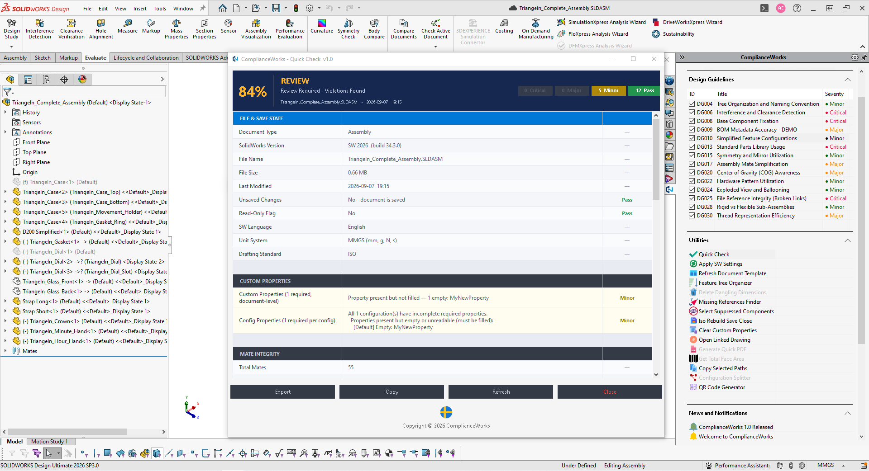The height and width of the screenshot is (471, 869).
Task: Run Interference Detection
Action: [x=40, y=29]
